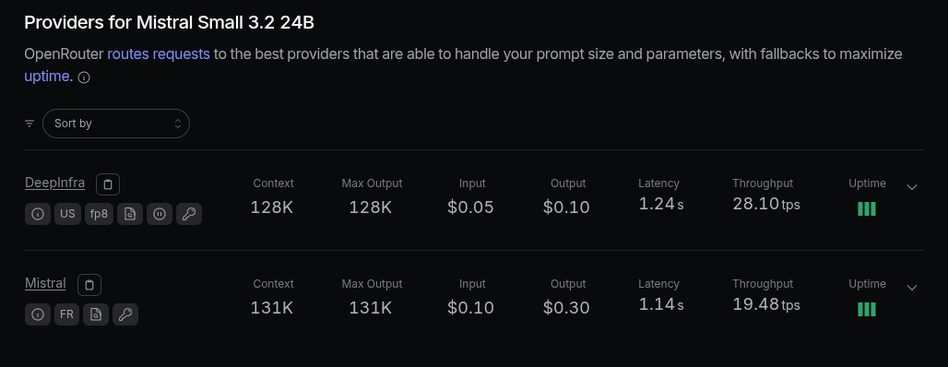
Task: Click the document search icon under DeepInfra
Action: 130,214
